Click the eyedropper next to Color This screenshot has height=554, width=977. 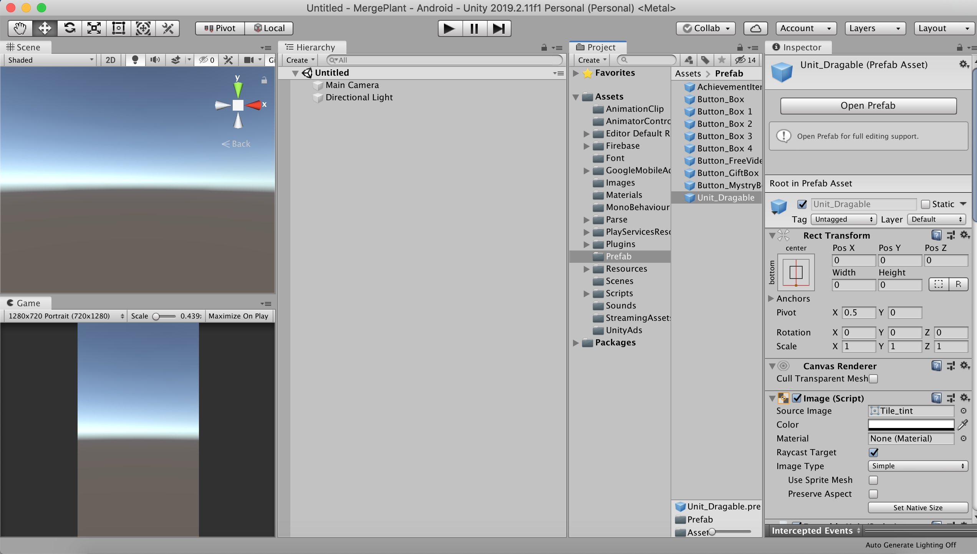pos(963,425)
